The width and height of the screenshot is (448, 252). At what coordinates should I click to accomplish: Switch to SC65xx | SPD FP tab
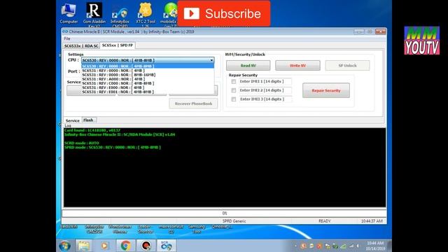(118, 45)
